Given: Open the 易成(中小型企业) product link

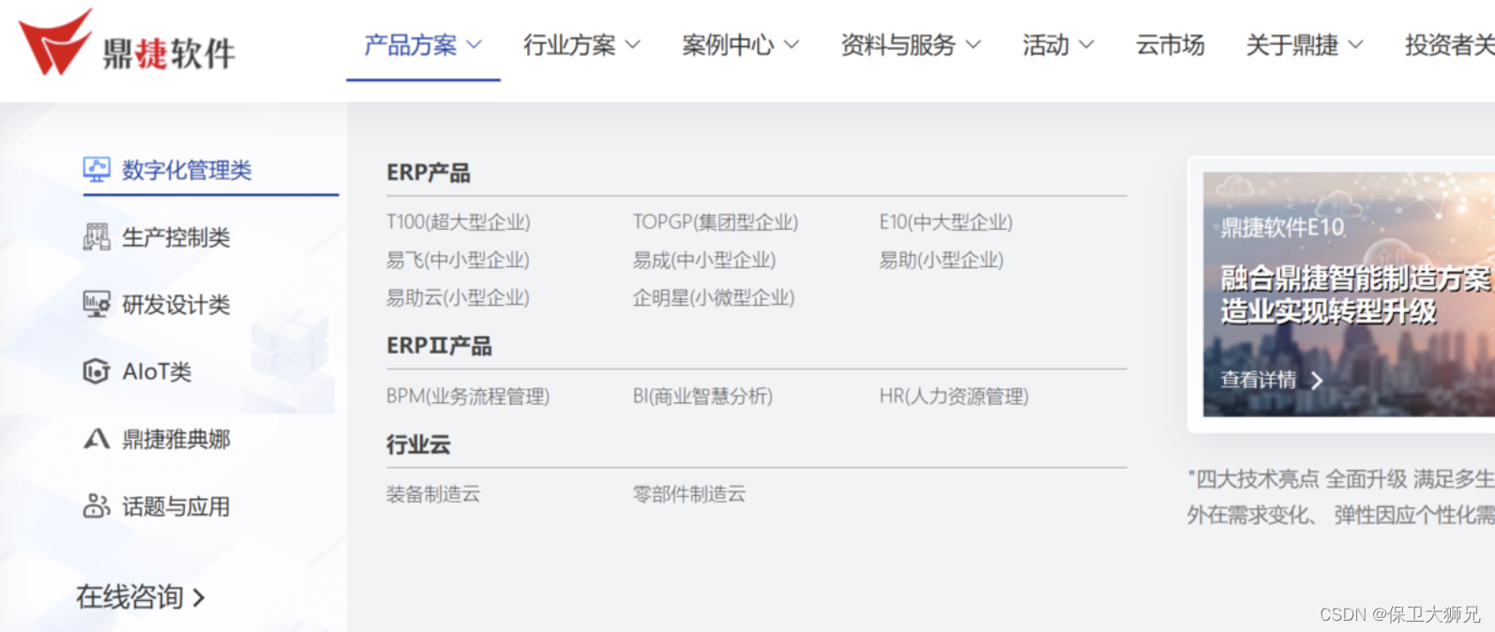Looking at the screenshot, I should click(704, 260).
